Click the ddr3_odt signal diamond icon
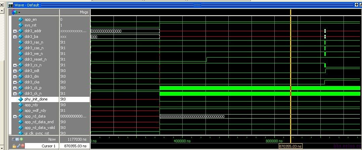The width and height of the screenshot is (362, 150). point(21,71)
